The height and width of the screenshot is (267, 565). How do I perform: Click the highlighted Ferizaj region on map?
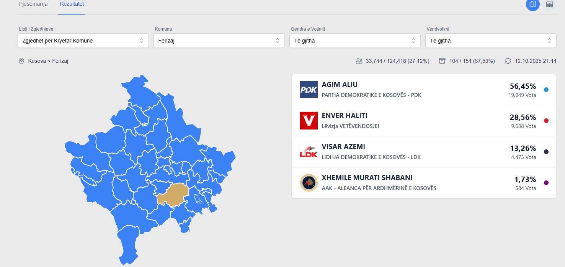[x=171, y=195]
